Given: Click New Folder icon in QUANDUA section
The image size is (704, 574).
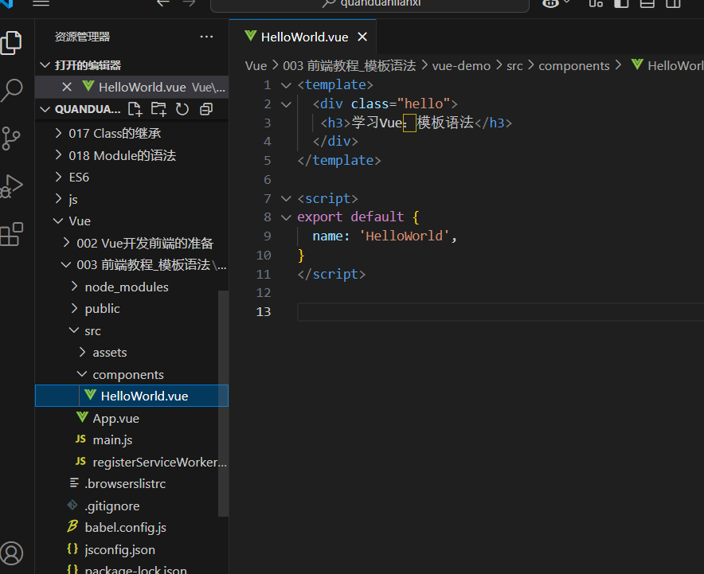Looking at the screenshot, I should (x=158, y=109).
